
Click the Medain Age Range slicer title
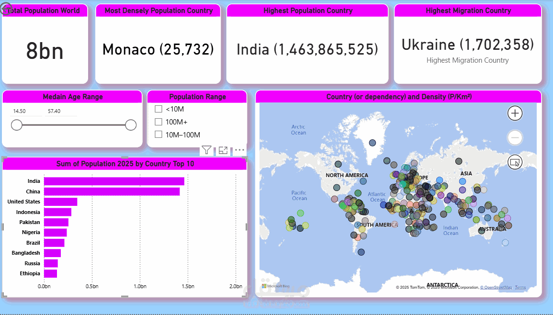coord(73,97)
